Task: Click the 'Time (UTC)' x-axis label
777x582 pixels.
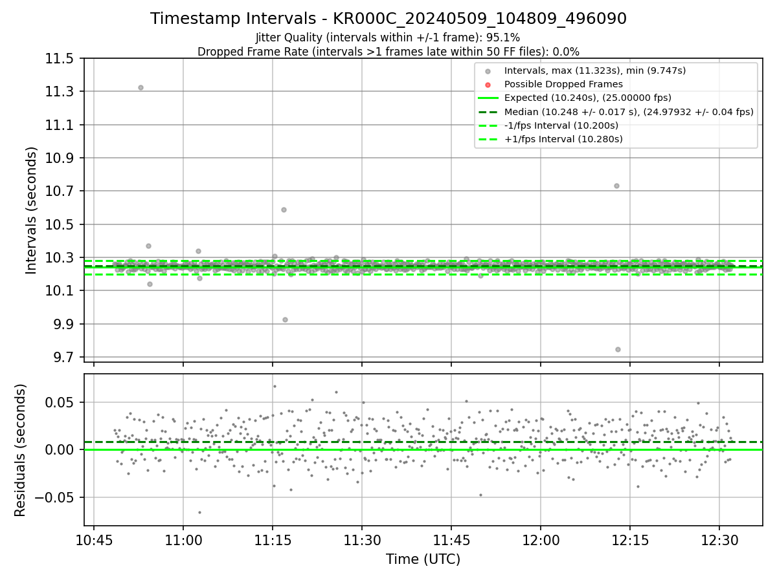Action: tap(423, 559)
